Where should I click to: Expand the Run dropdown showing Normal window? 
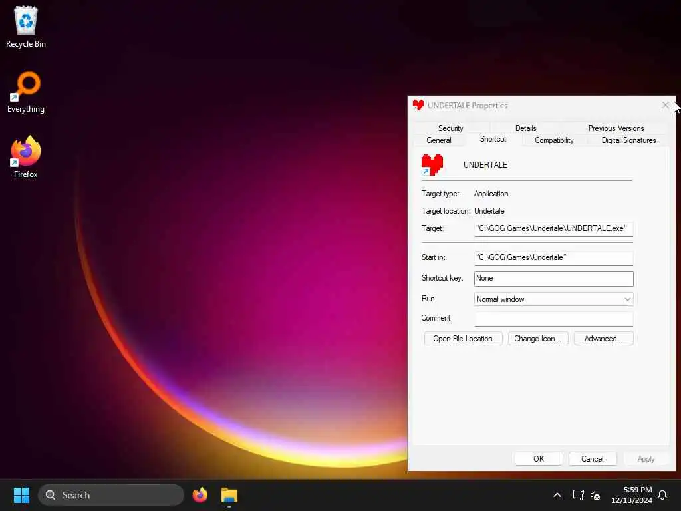pyautogui.click(x=553, y=299)
